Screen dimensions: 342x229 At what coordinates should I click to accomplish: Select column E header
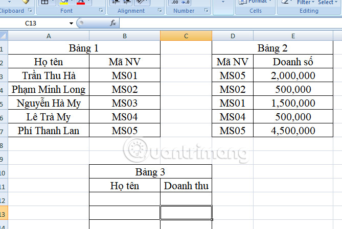293,36
